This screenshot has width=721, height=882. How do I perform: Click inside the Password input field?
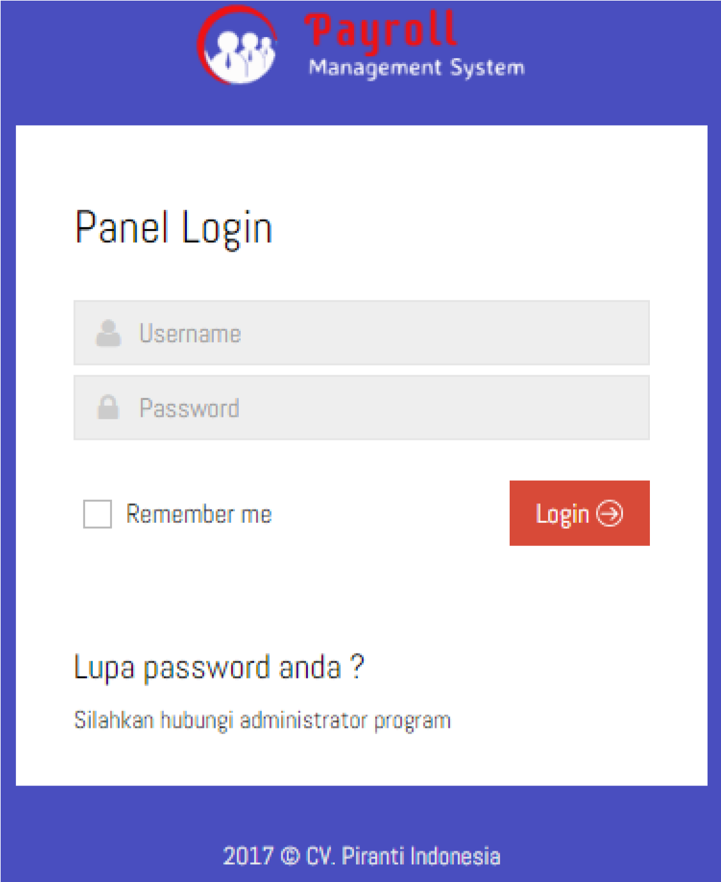click(x=362, y=407)
